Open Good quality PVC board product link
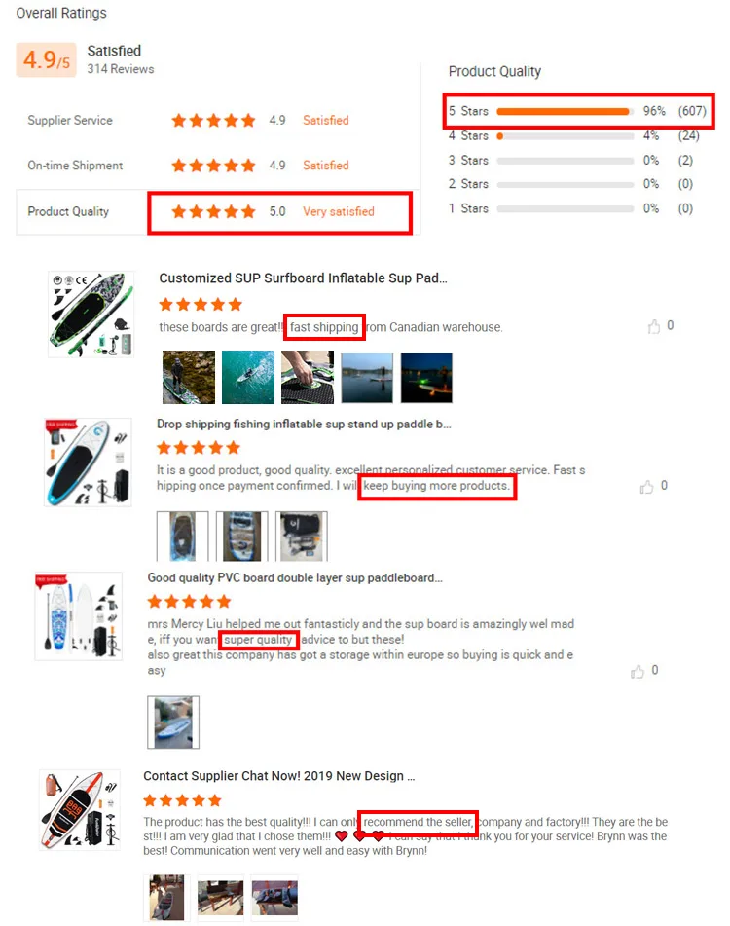Viewport: 730px width, 926px height. [x=295, y=577]
